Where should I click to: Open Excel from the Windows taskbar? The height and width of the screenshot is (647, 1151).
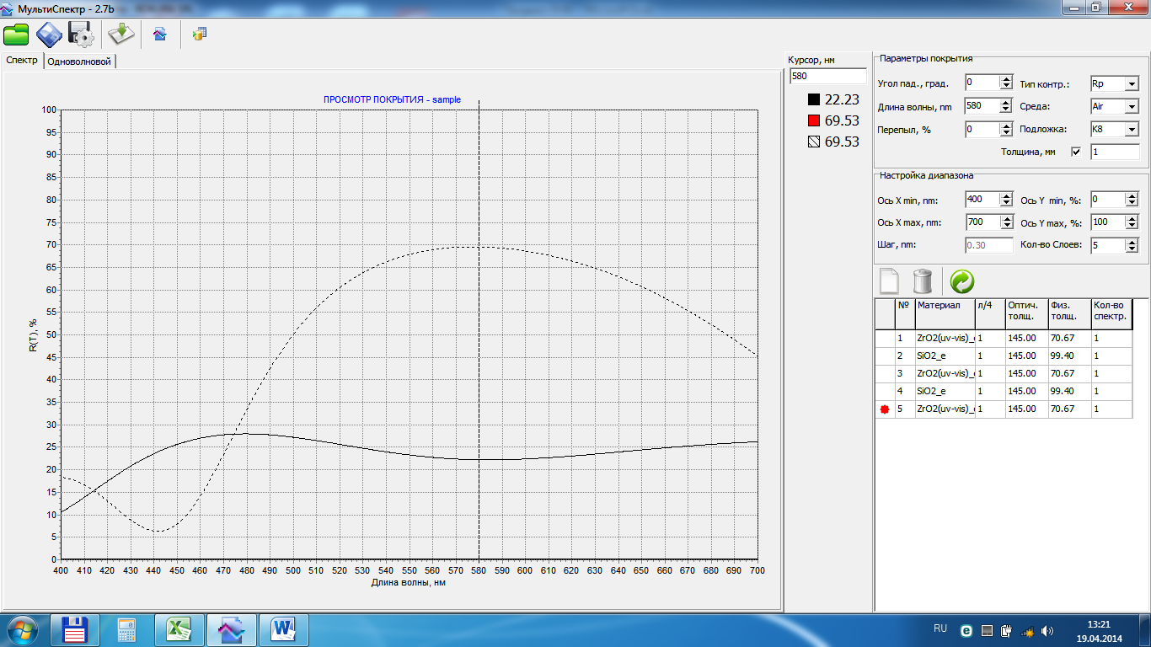[x=179, y=629]
